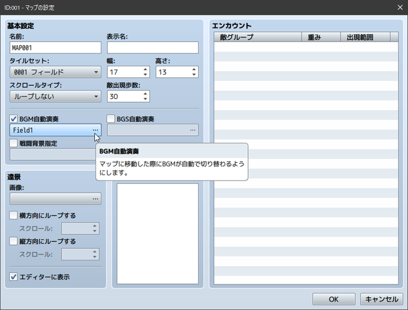Screen dimensions: 408x310
Task: Increase the 高さ value with up arrow
Action: [194, 70]
